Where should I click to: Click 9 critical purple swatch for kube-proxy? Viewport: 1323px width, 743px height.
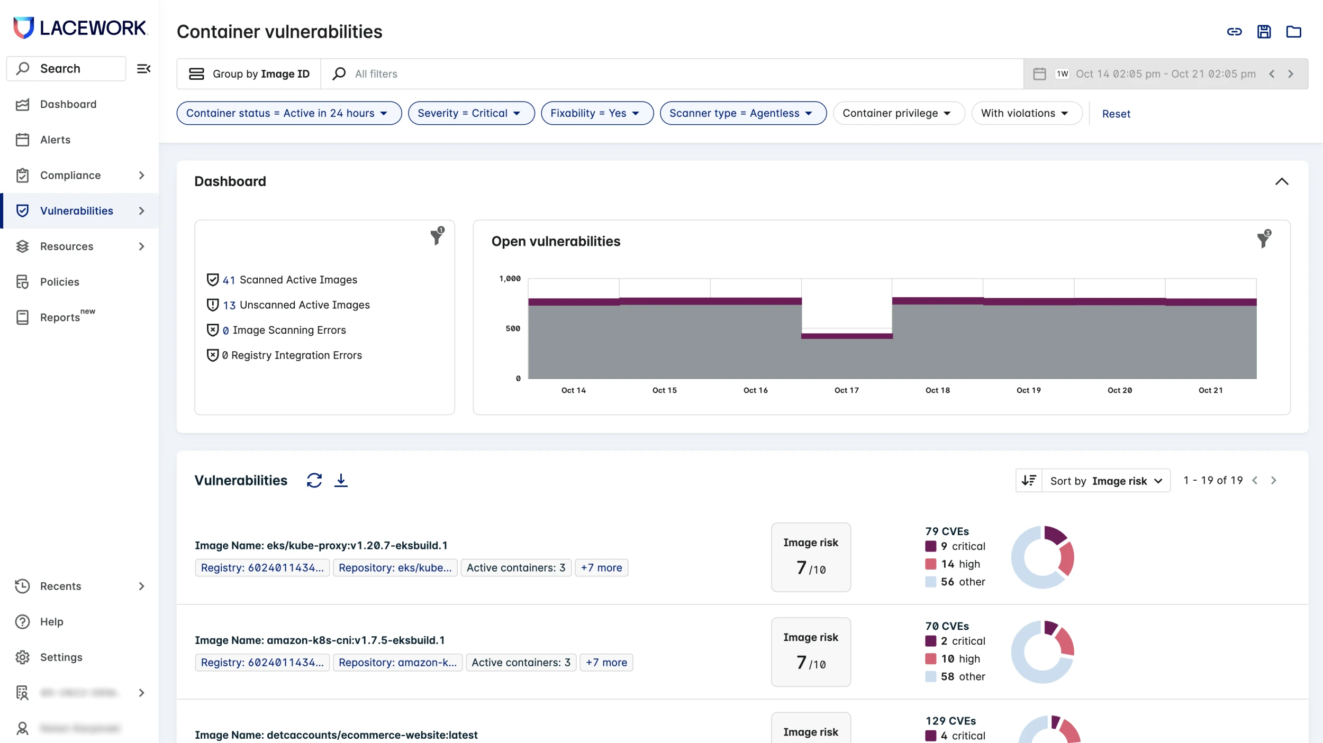930,546
